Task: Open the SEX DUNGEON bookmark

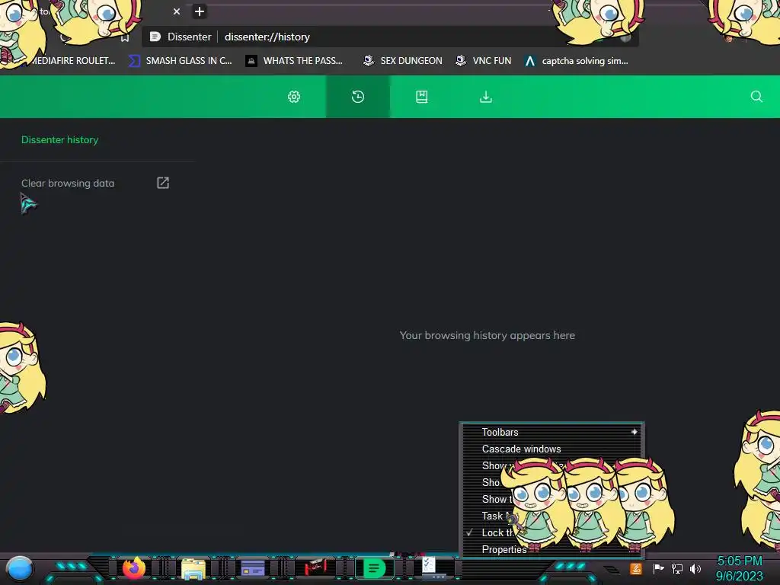Action: coord(402,61)
